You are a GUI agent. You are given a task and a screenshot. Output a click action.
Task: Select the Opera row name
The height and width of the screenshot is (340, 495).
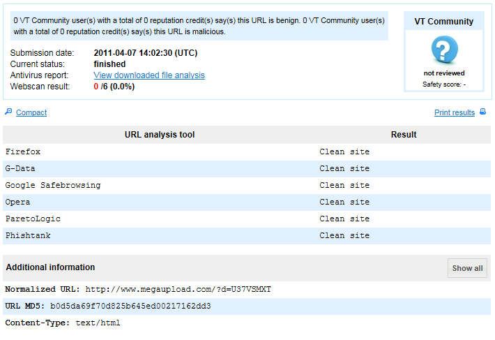[x=17, y=202]
